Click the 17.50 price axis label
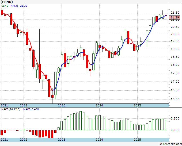The width and height of the screenshot is (182, 146). pyautogui.click(x=175, y=73)
